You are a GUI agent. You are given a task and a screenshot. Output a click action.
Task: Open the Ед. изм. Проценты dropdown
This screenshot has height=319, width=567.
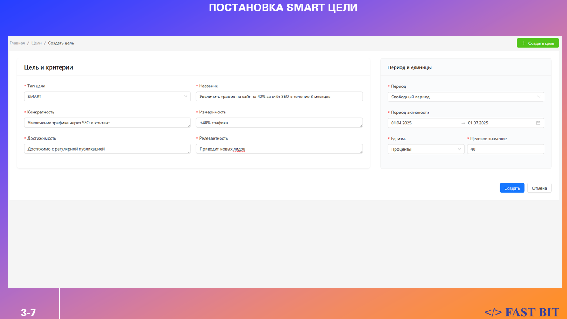(426, 149)
